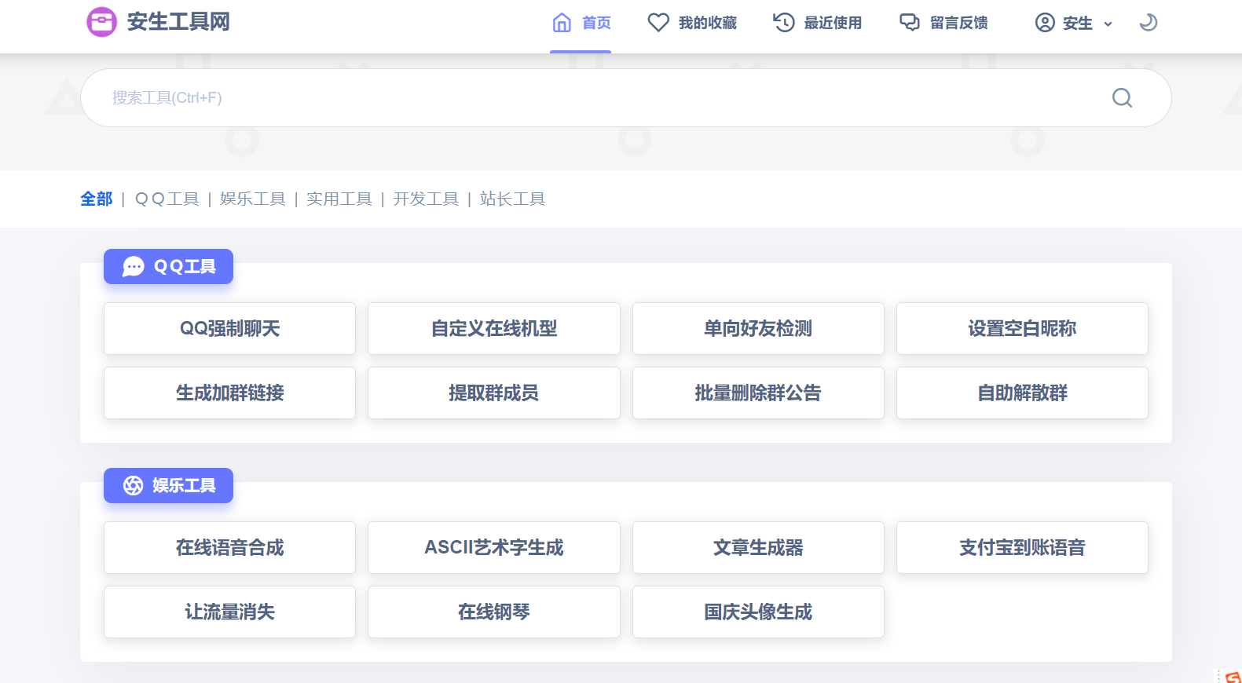This screenshot has height=683, width=1242.
Task: Focus the 搜索工具 search input field
Action: (x=625, y=98)
